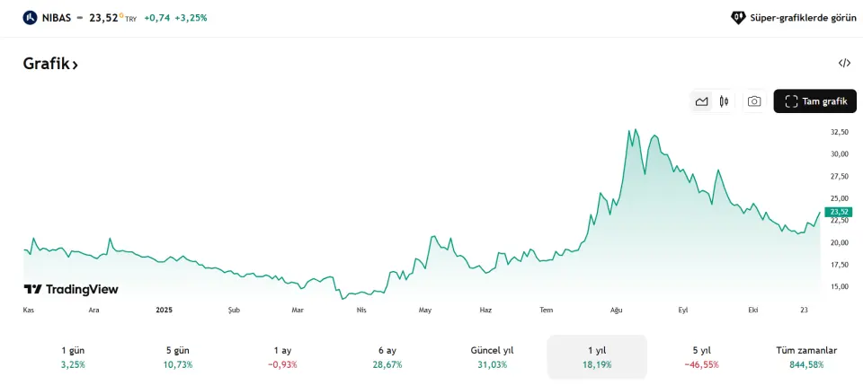Click the Süper-grafikler logo icon

pos(738,17)
